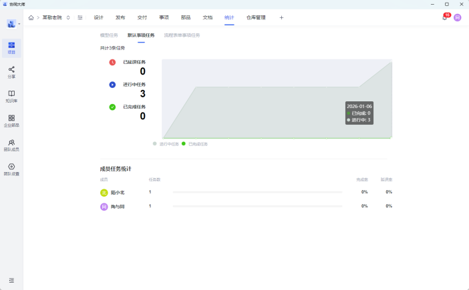Open the 企业部品 sidebar icon

point(11,121)
